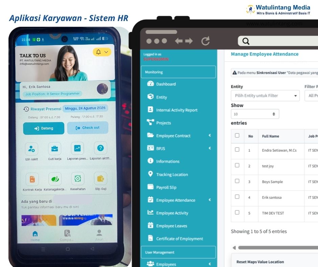
Task: Tap the Android back navigation button
Action: (92, 249)
